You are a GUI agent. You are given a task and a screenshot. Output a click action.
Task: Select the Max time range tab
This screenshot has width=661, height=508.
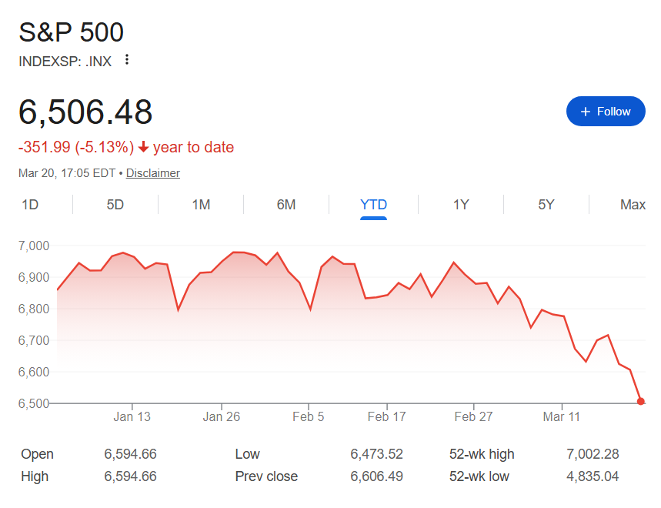click(x=633, y=205)
